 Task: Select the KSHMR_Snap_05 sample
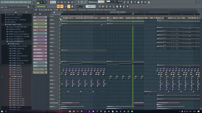click(16, 77)
